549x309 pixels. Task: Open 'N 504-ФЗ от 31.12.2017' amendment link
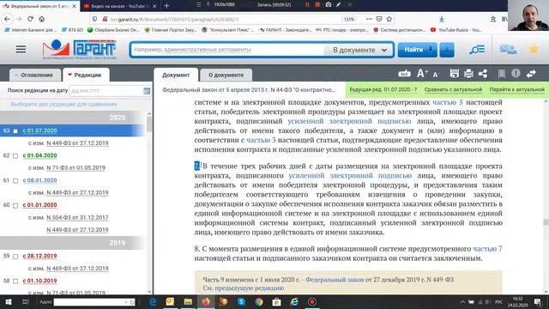pos(77,217)
